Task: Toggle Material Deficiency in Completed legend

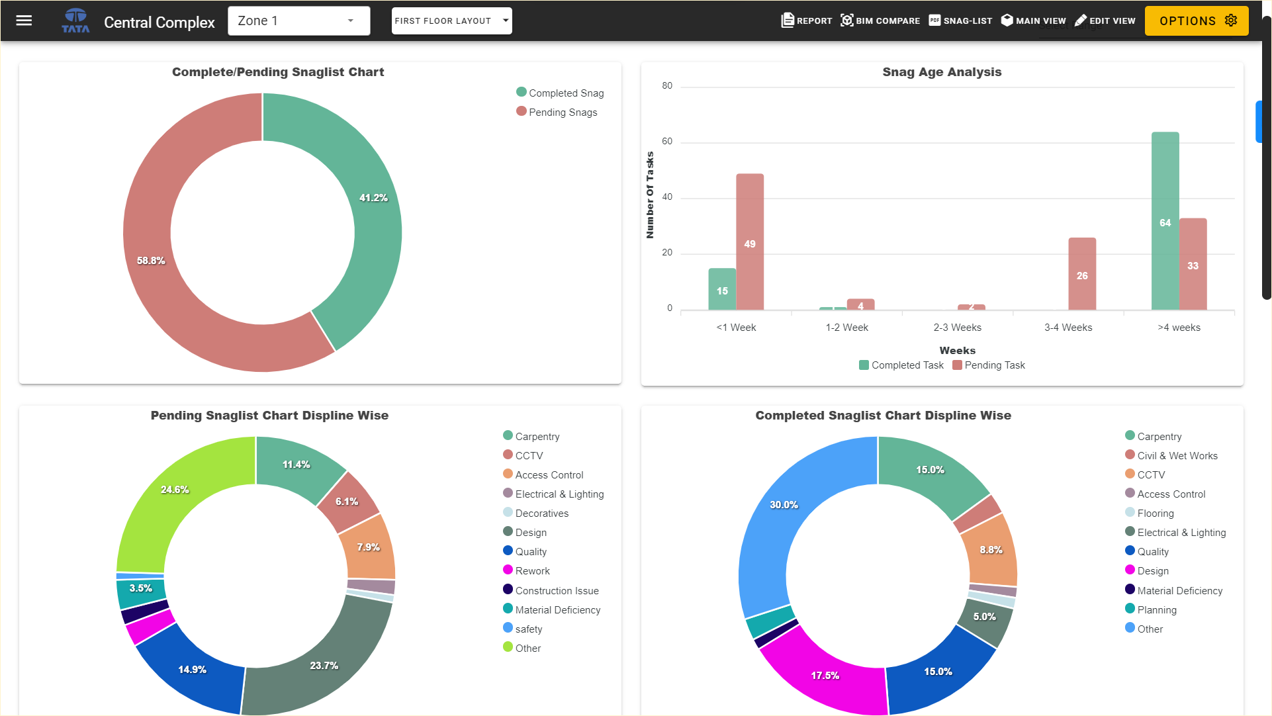Action: click(x=1173, y=590)
